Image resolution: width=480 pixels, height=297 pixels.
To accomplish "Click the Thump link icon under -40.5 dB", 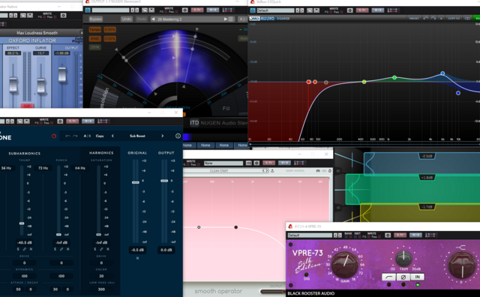I will click(25, 249).
